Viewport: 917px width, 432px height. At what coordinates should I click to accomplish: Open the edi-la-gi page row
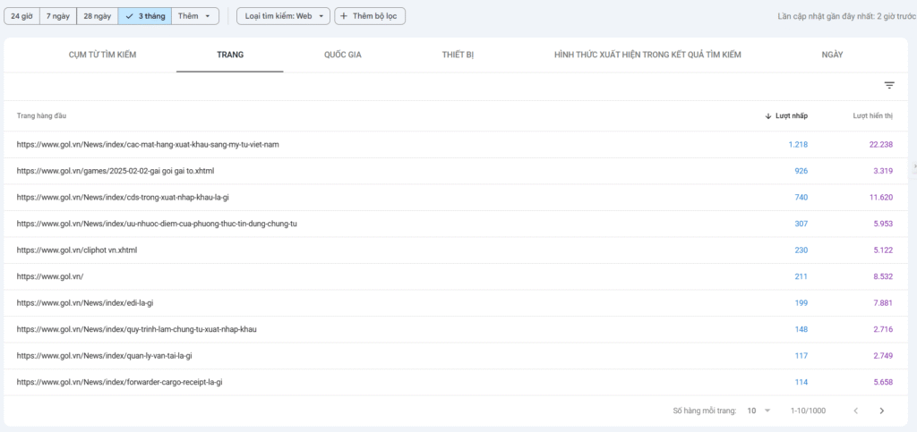point(85,303)
